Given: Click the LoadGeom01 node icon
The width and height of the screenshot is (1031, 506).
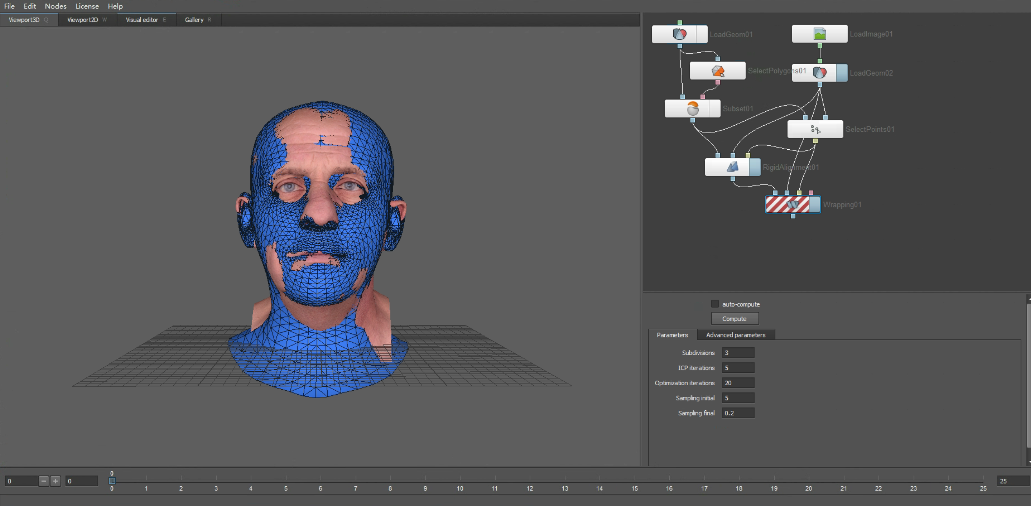Looking at the screenshot, I should coord(679,34).
